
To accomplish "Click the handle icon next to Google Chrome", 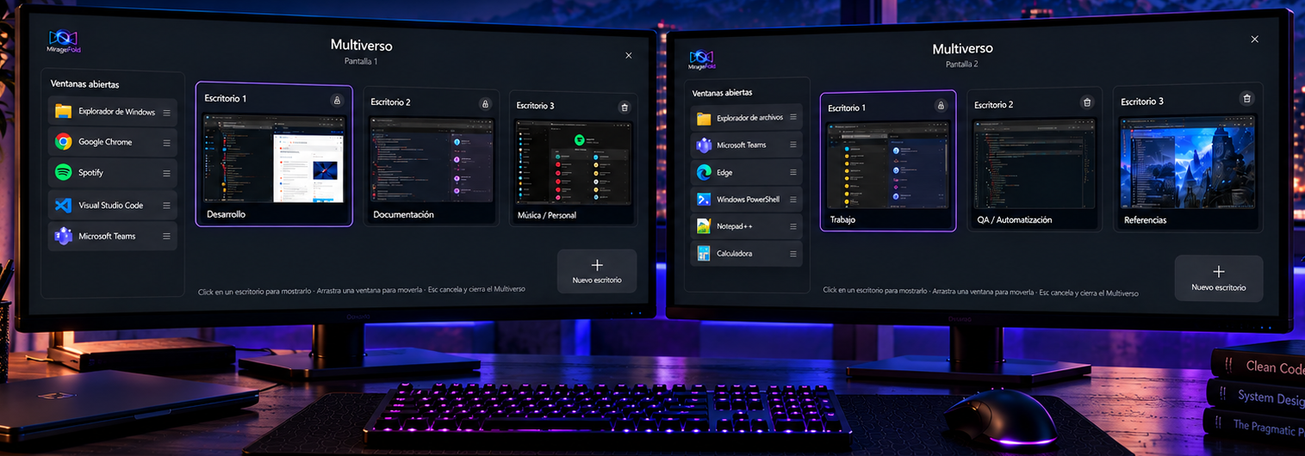I will [x=166, y=143].
